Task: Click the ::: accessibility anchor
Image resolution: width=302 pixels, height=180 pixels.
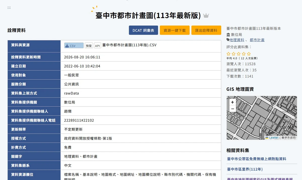Action: tap(9, 8)
